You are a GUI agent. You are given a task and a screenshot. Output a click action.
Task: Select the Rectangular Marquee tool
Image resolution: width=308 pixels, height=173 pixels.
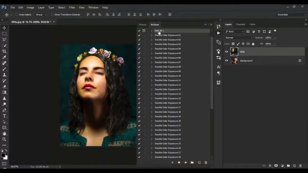click(x=4, y=34)
